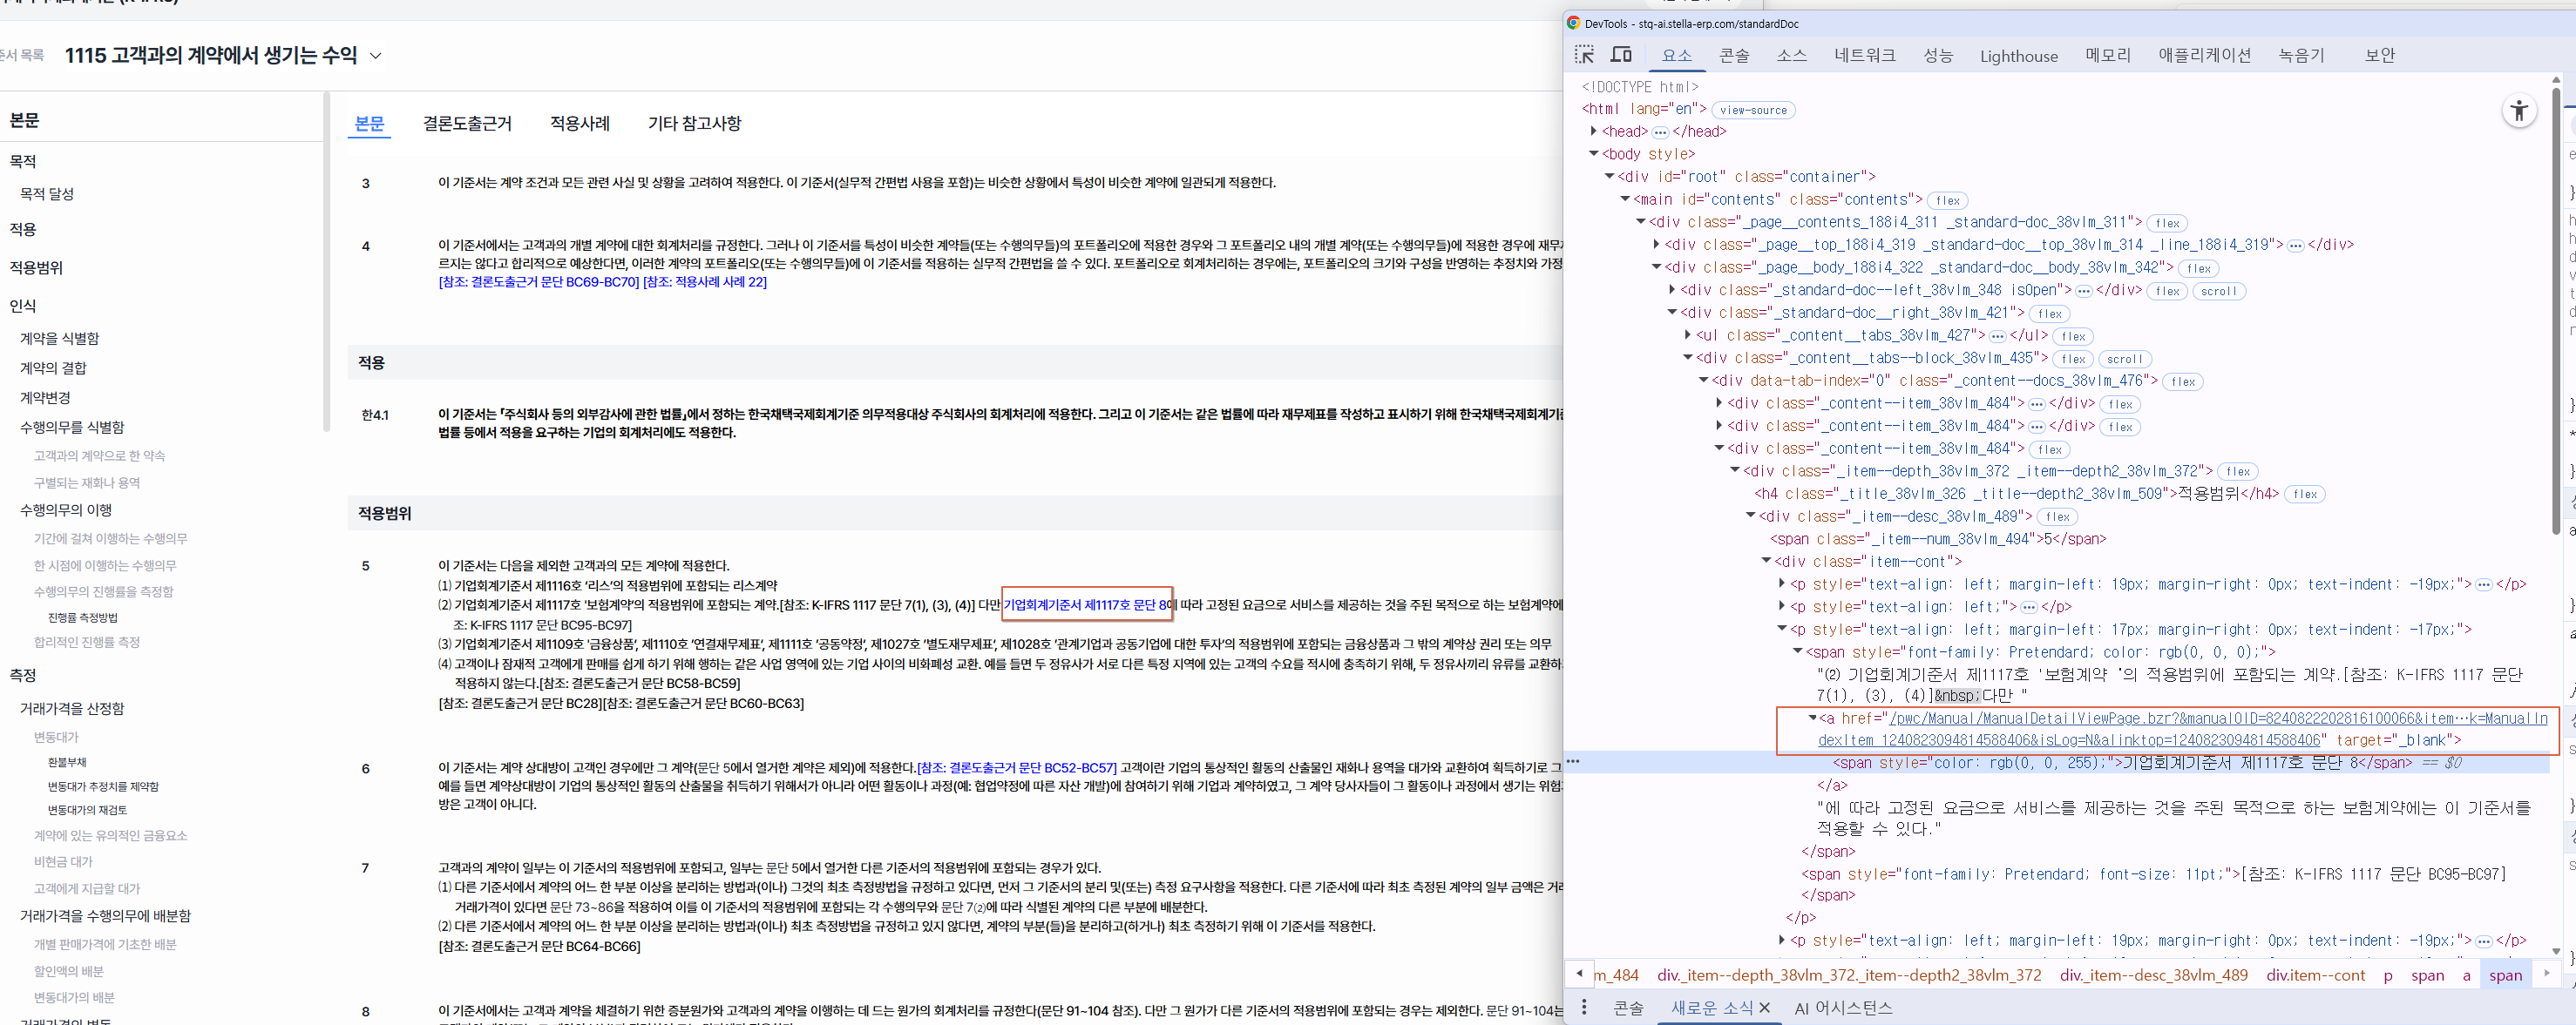Select the h4 적용범위 DOM node

[x=2016, y=494]
